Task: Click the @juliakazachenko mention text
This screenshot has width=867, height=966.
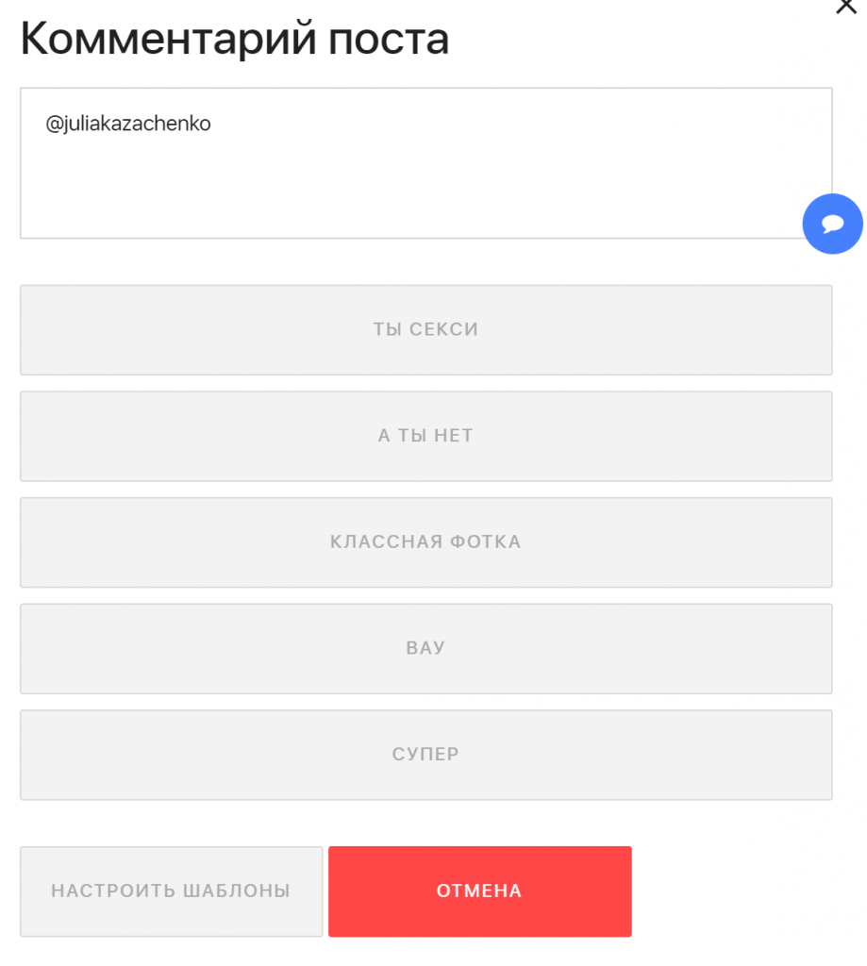Action: (128, 124)
